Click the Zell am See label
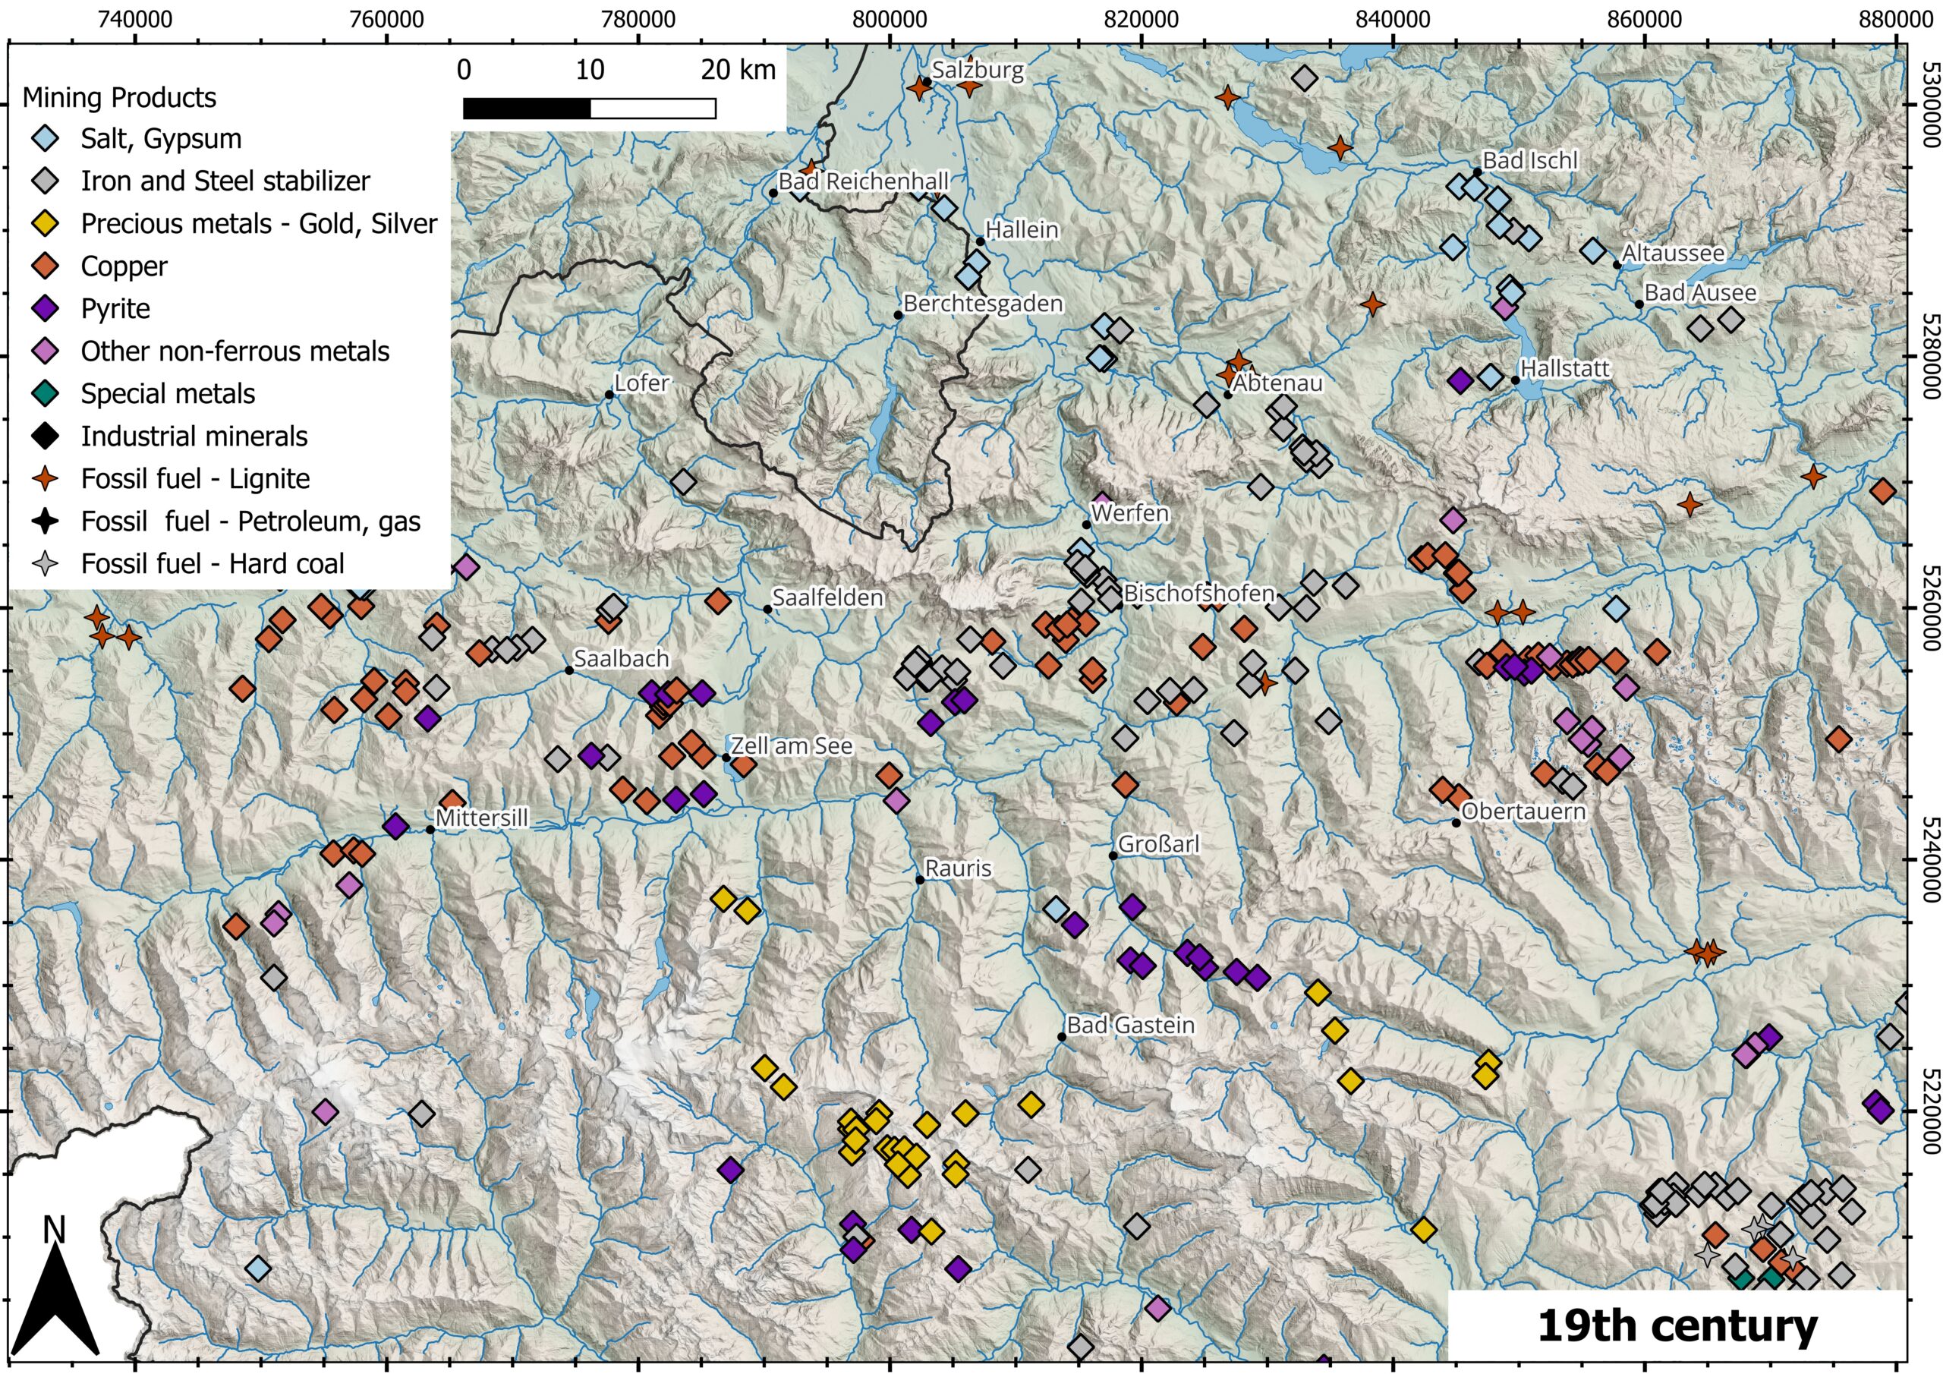 click(792, 746)
